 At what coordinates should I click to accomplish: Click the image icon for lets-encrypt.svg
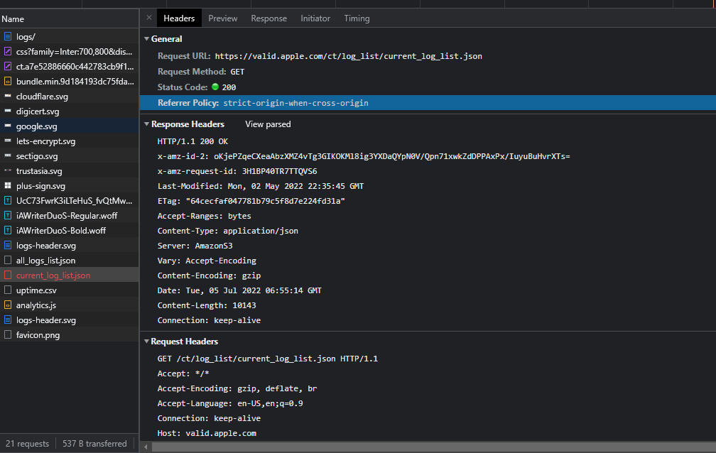(8, 141)
